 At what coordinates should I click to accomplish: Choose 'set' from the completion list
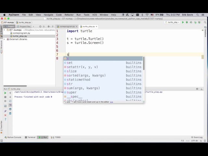coord(103,63)
